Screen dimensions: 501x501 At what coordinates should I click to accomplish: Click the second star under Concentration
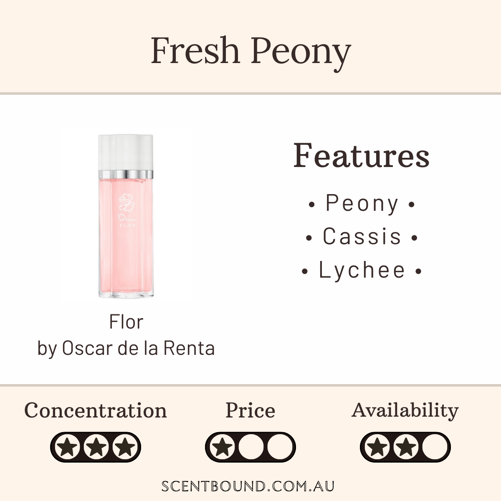pos(96,448)
